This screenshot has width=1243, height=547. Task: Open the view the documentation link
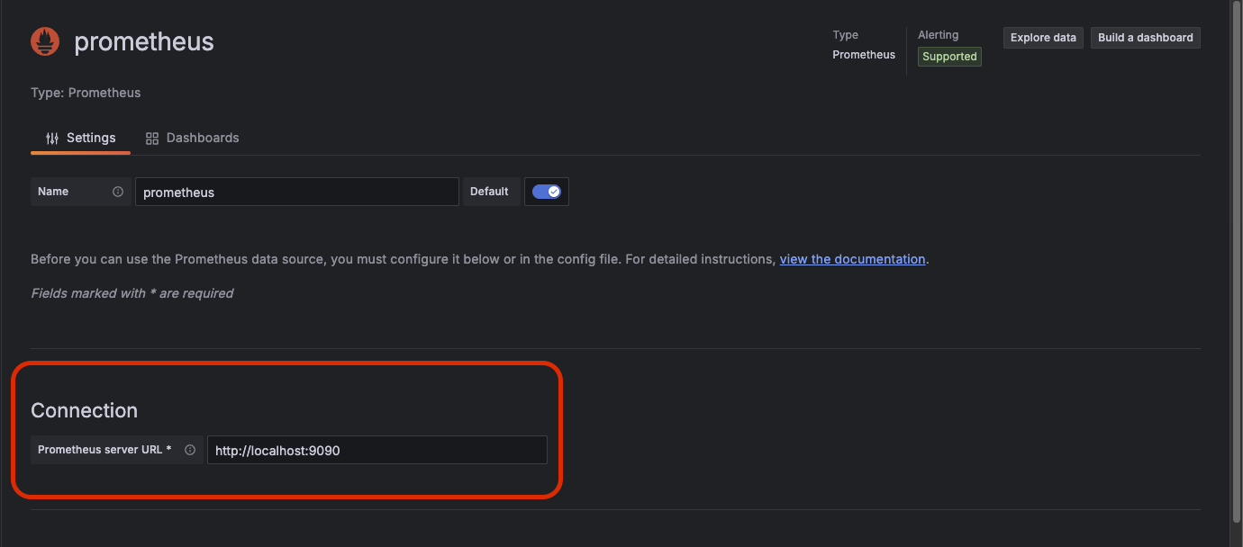(x=852, y=259)
